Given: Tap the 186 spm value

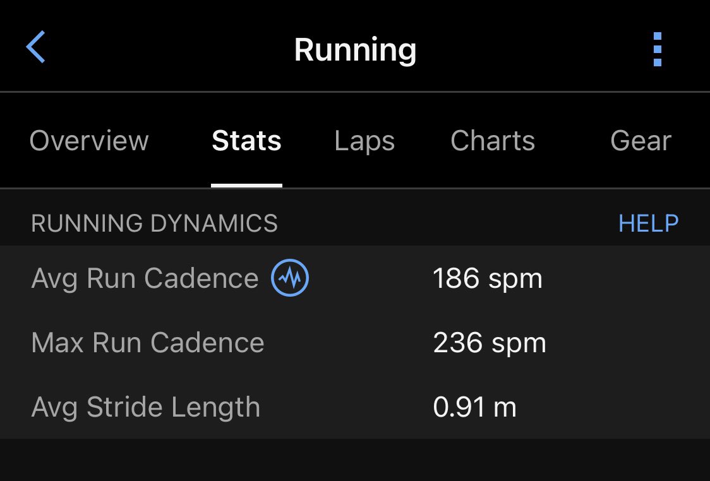Looking at the screenshot, I should point(487,278).
